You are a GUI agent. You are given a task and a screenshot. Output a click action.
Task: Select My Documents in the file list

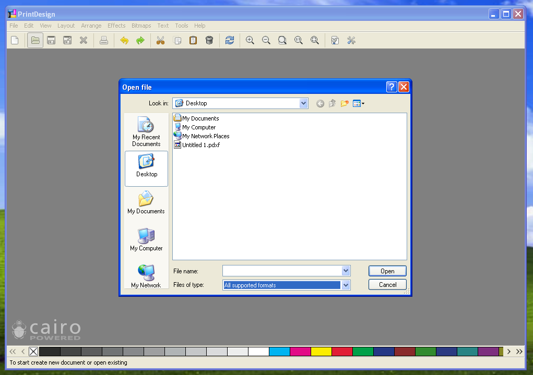tap(196, 118)
